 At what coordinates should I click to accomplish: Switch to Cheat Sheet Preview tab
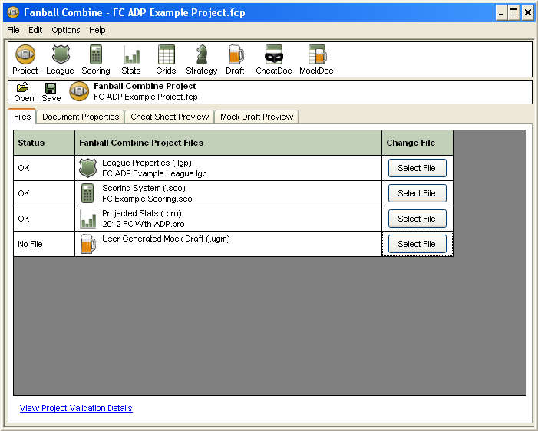point(170,117)
